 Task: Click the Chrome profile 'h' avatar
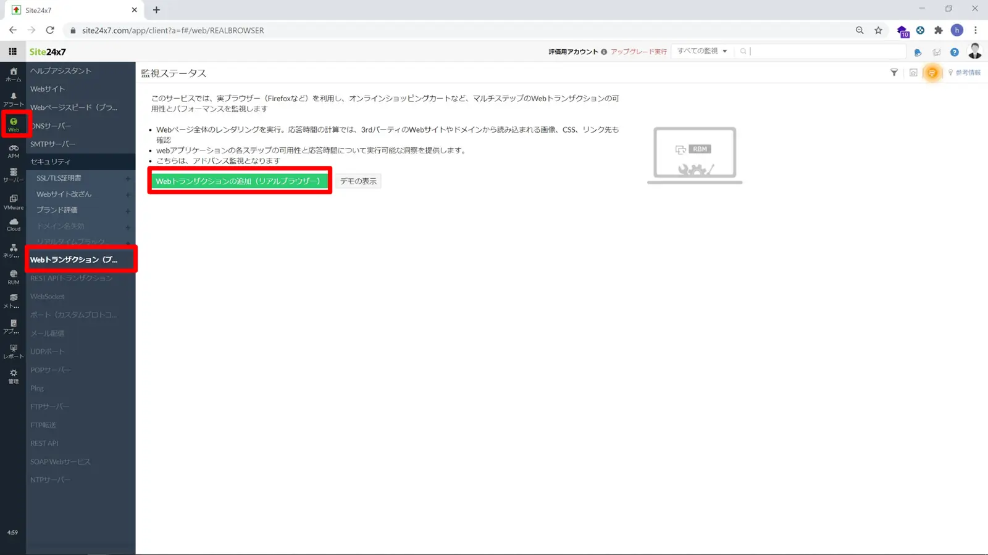click(957, 30)
